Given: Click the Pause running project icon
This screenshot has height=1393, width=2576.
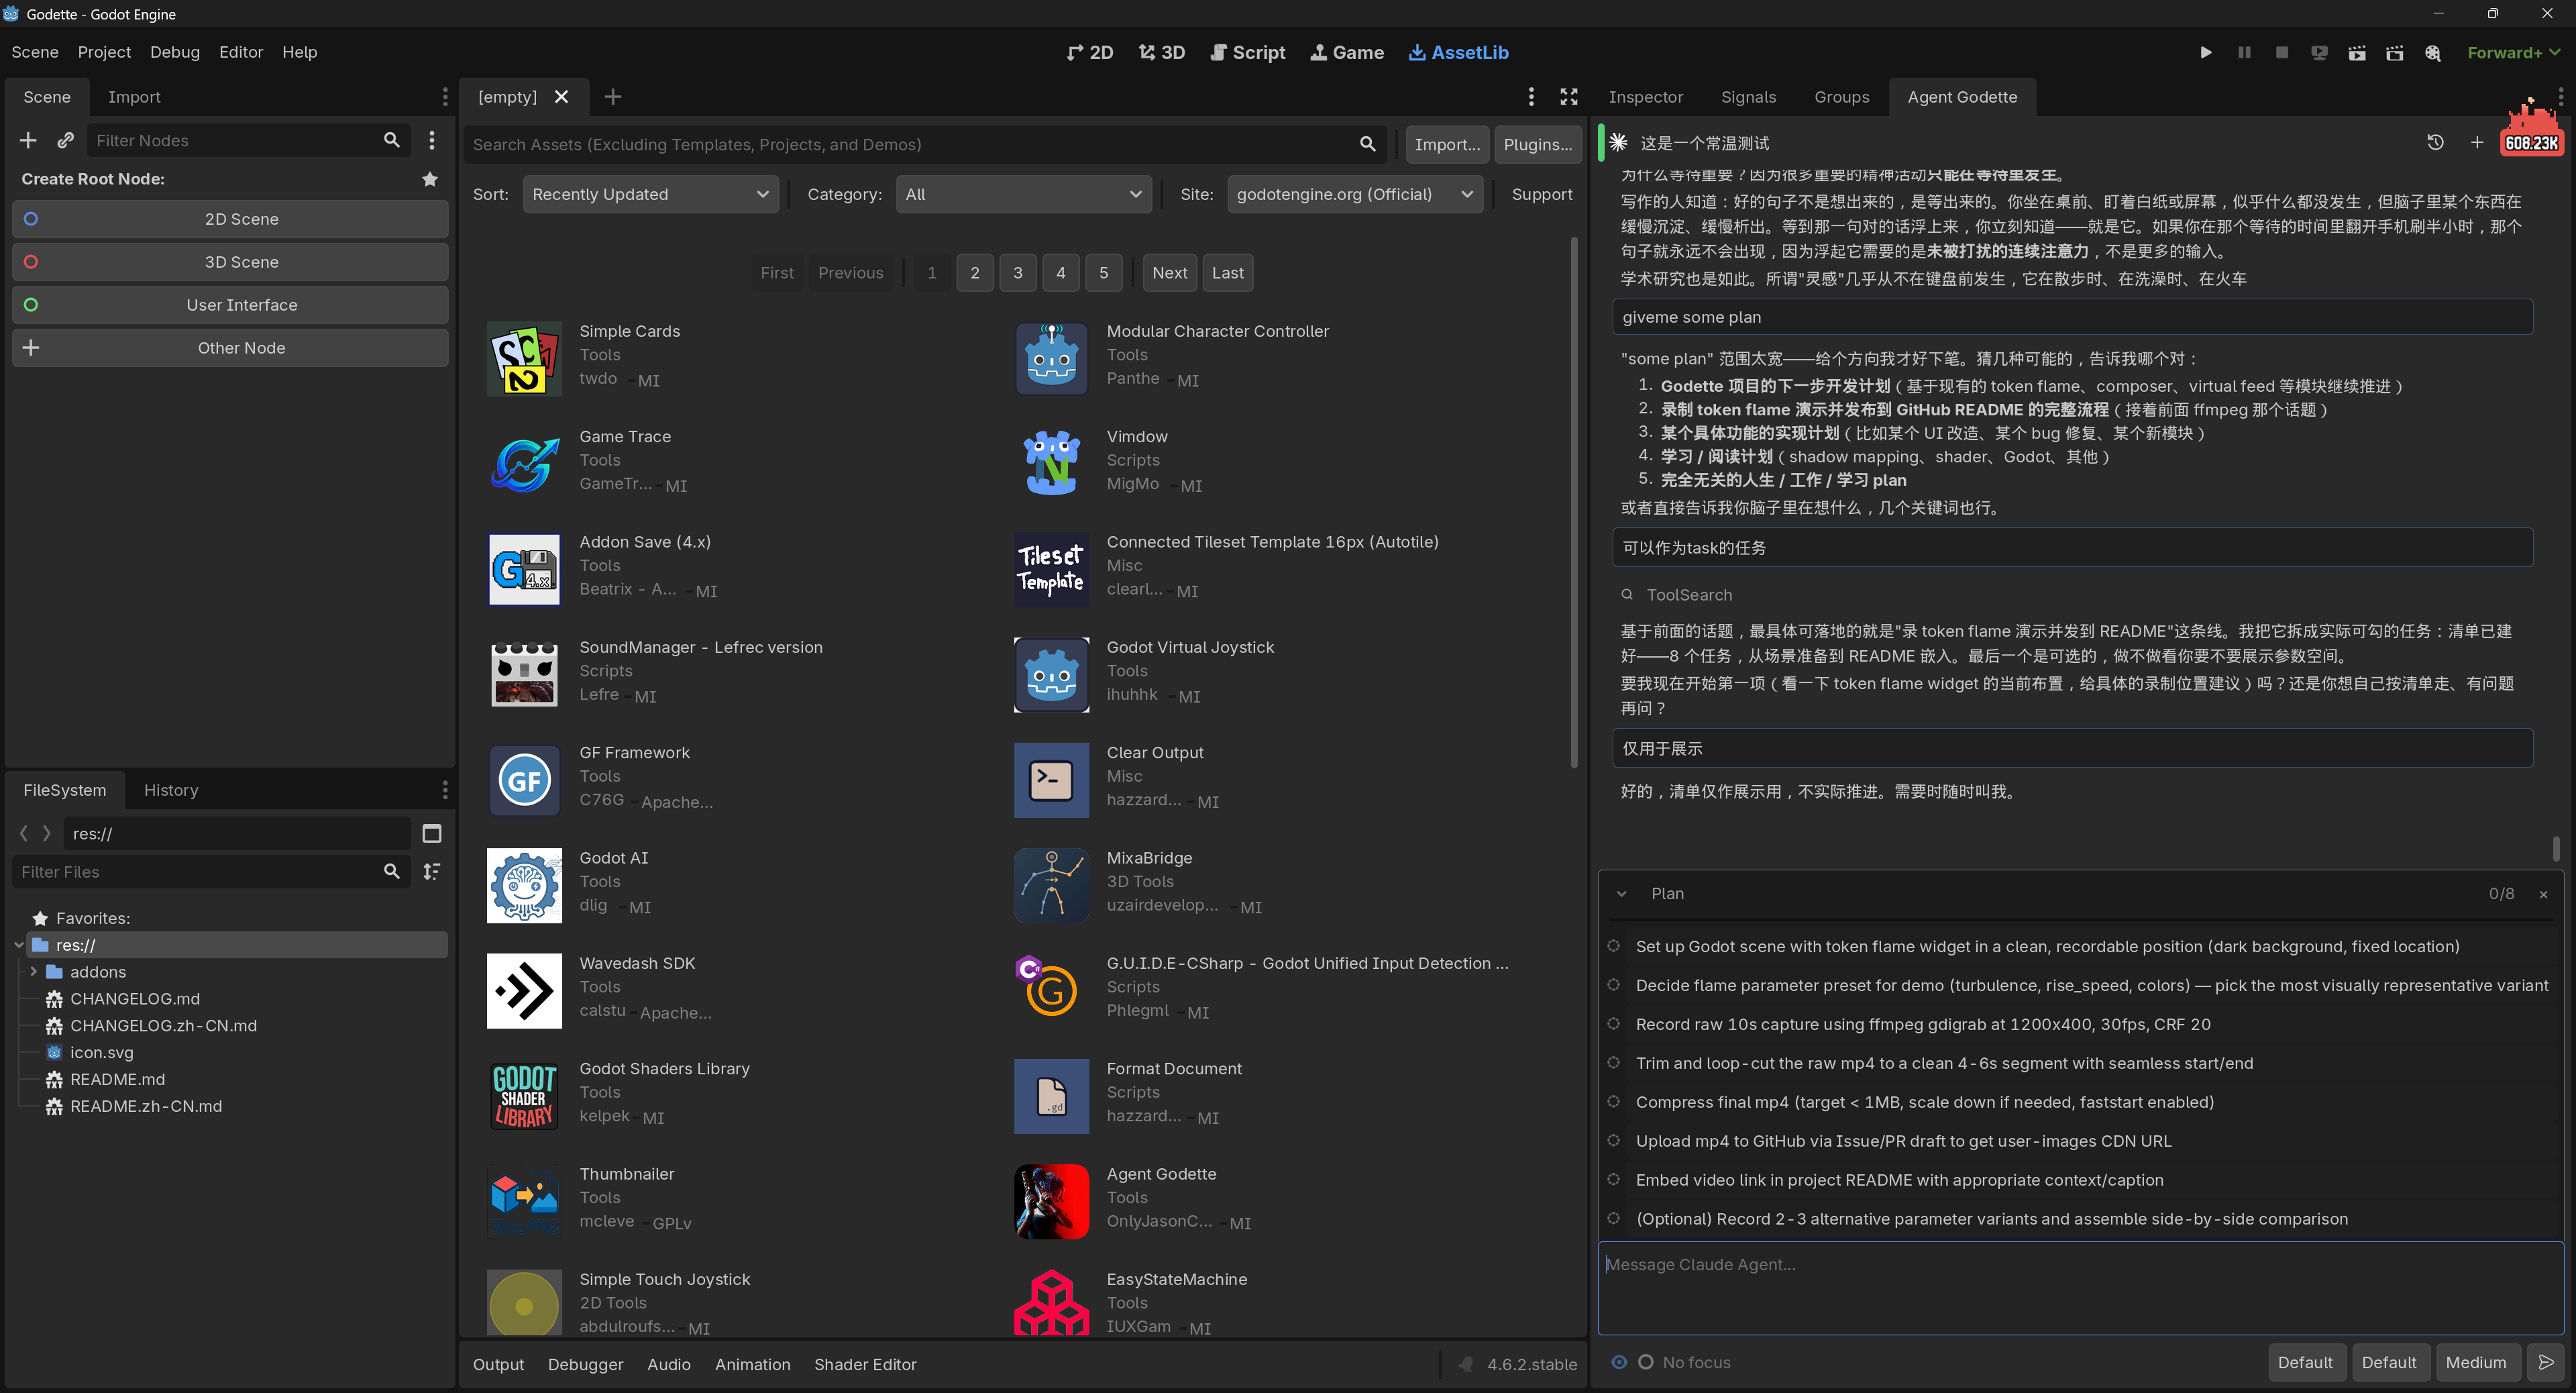Looking at the screenshot, I should point(2244,52).
